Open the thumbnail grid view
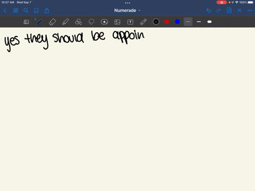The height and width of the screenshot is (191, 255). [15, 11]
